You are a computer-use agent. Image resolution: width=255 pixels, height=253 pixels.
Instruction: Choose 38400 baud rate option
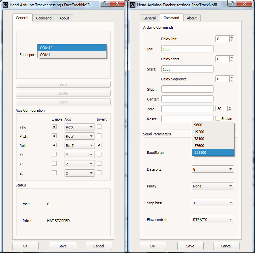213,139
